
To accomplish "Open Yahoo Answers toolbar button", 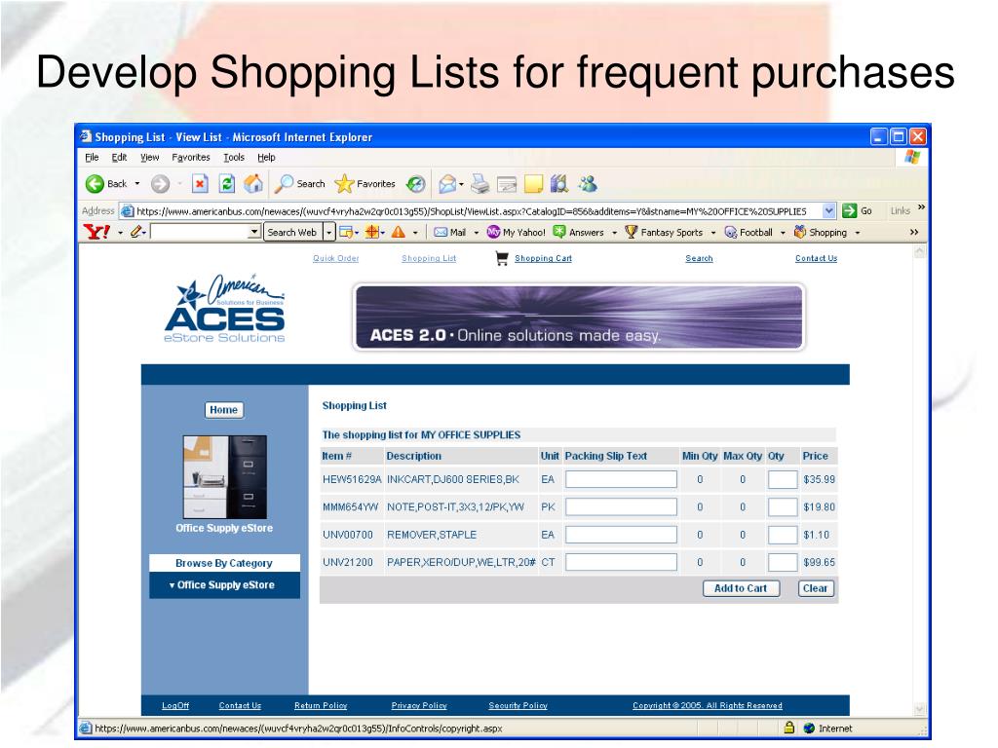I will point(579,232).
